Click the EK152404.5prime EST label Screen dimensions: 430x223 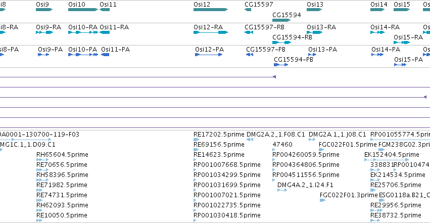tap(392, 155)
